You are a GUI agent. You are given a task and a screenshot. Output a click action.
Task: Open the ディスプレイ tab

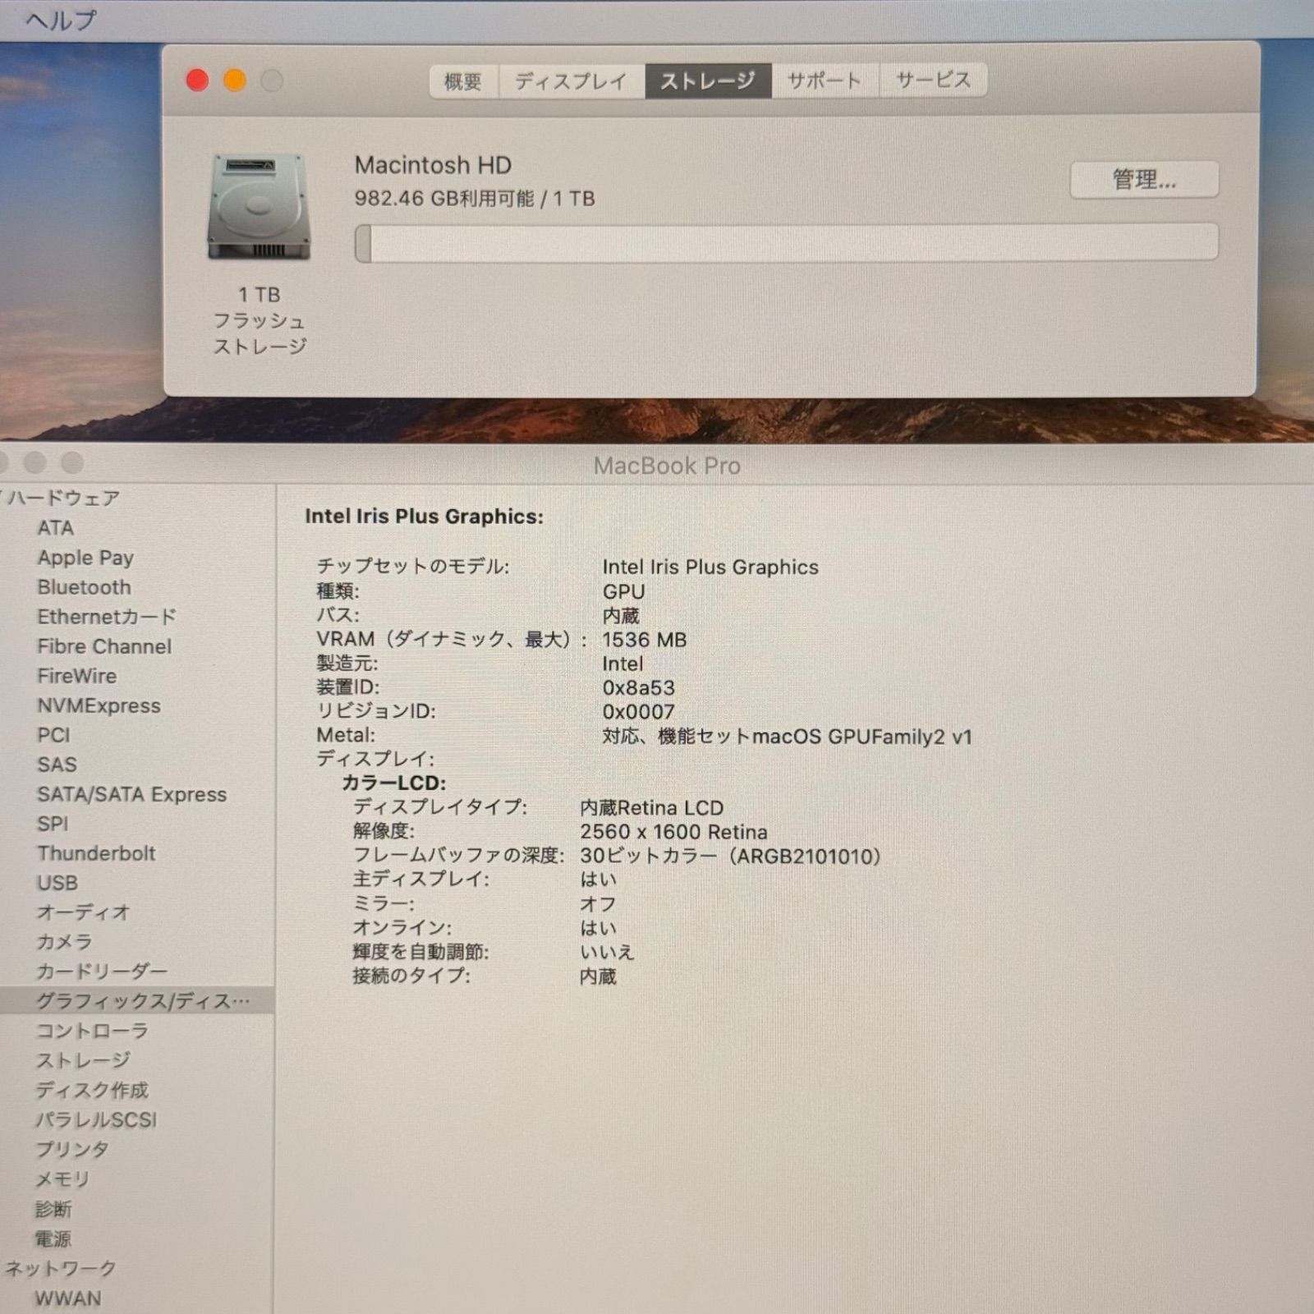coord(570,80)
